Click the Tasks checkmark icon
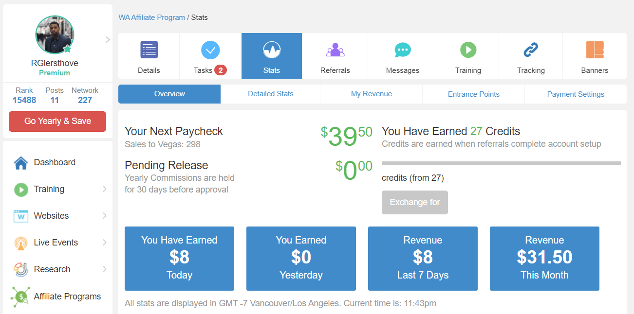The width and height of the screenshot is (634, 314). point(210,50)
